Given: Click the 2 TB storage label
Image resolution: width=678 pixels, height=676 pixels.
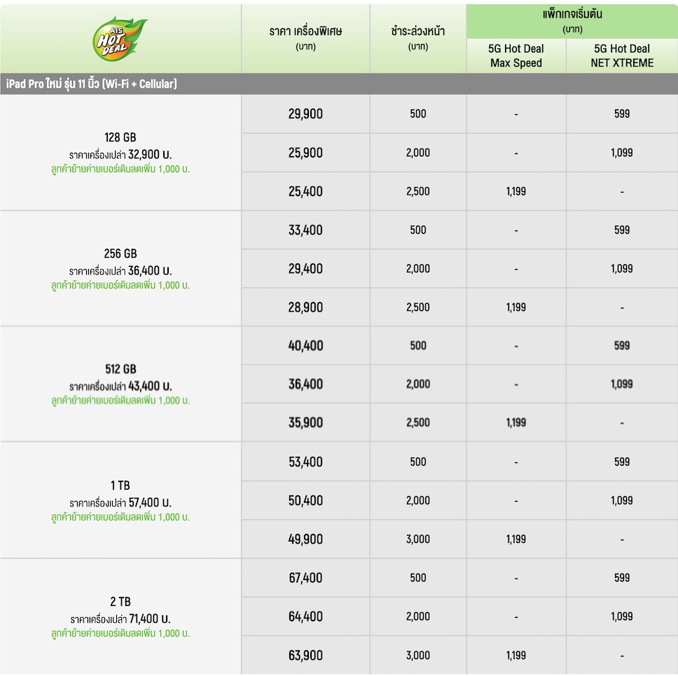Looking at the screenshot, I should coord(120,602).
